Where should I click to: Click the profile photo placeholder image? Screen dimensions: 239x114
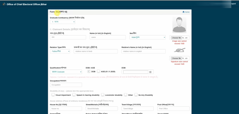[179, 25]
